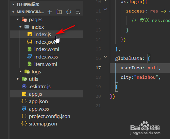The width and height of the screenshot is (170, 139).
Task: Click the success keyword on line 11
Action: click(135, 11)
